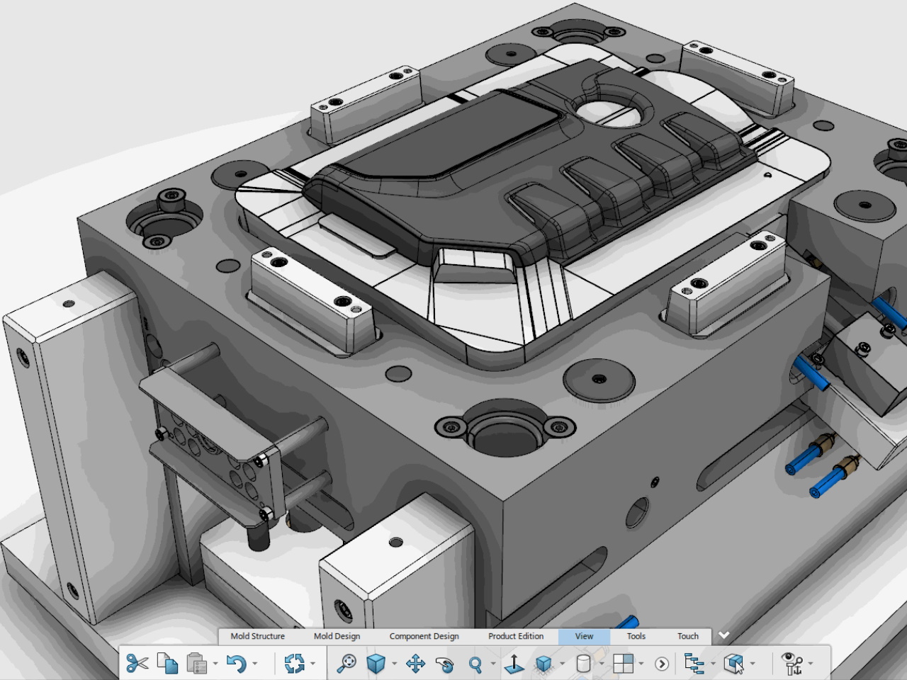Click the circled arrow expand button

pos(662,664)
